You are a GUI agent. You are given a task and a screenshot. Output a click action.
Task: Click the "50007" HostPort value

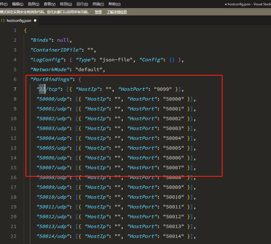pyautogui.click(x=174, y=168)
